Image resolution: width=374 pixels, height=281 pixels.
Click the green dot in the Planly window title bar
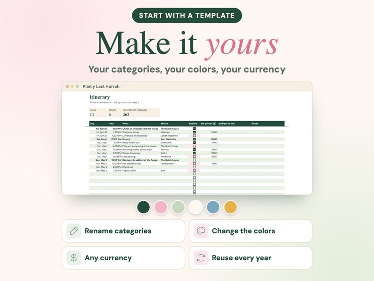pyautogui.click(x=77, y=86)
